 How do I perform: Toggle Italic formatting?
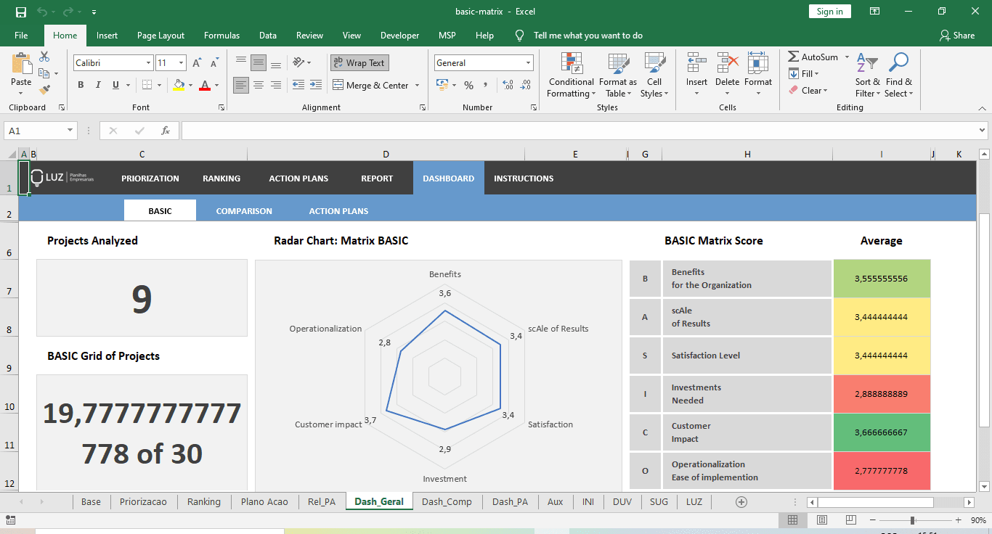click(98, 85)
